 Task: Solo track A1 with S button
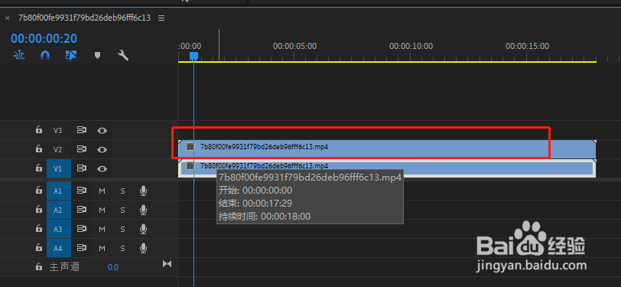tap(123, 191)
